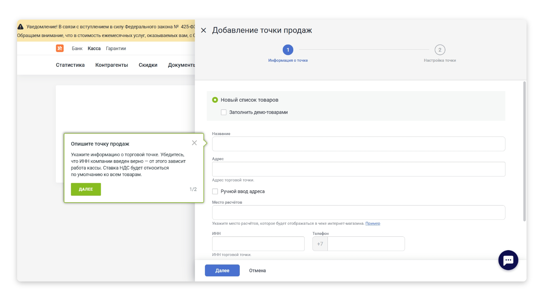The width and height of the screenshot is (544, 301).
Task: Click step 1 circle "Информация о точке"
Action: tap(288, 50)
